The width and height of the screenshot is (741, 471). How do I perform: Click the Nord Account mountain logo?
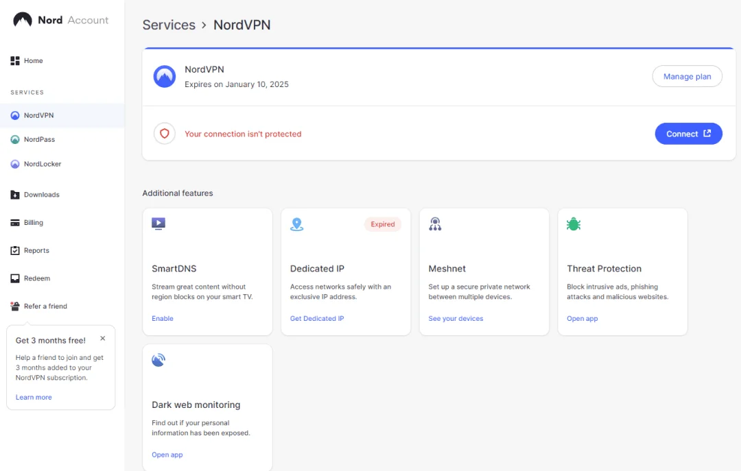(22, 20)
